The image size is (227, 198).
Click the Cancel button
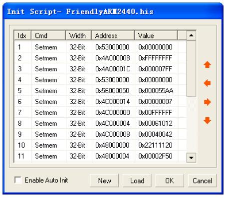click(x=203, y=181)
